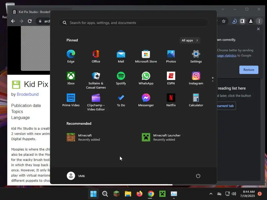
Task: Launch the Photos app
Action: [171, 57]
